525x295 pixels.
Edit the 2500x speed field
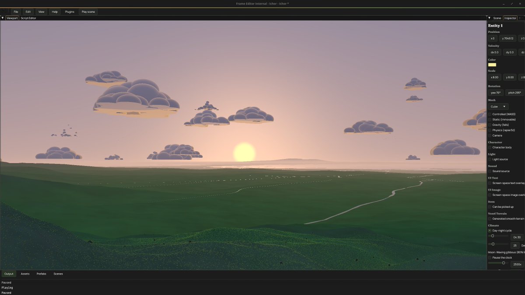(x=517, y=264)
